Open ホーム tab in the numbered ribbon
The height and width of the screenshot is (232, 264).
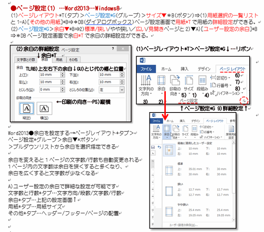click(x=166, y=69)
